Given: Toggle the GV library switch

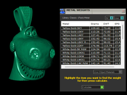Looking at the screenshot, I should [x=109, y=18].
